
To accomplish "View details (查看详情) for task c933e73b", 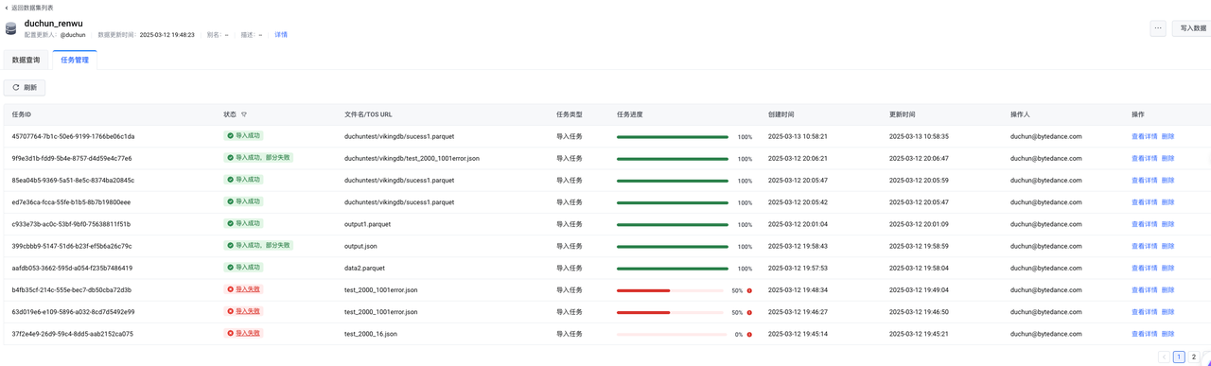I will click(x=1144, y=224).
